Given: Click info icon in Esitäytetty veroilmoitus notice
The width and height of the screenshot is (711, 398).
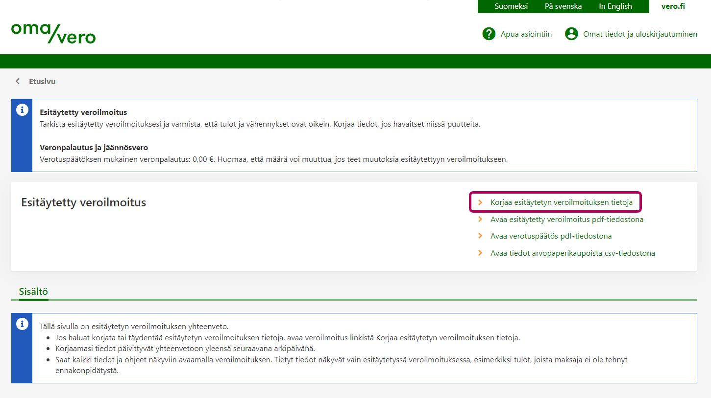Looking at the screenshot, I should click(x=22, y=110).
